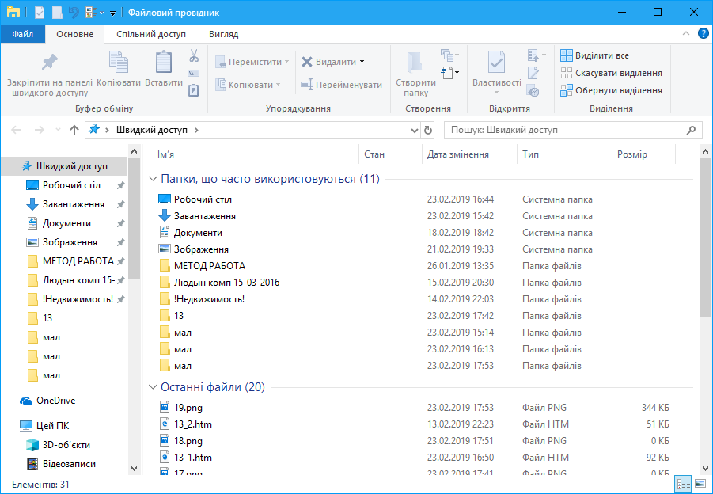This screenshot has width=713, height=494.
Task: Switch to the Основне ribbon tab
Action: 74,34
